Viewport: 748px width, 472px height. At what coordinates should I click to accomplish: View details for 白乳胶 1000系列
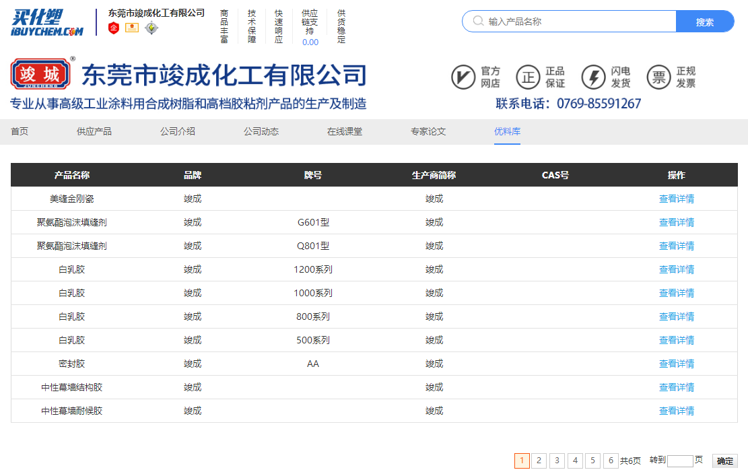tap(677, 293)
